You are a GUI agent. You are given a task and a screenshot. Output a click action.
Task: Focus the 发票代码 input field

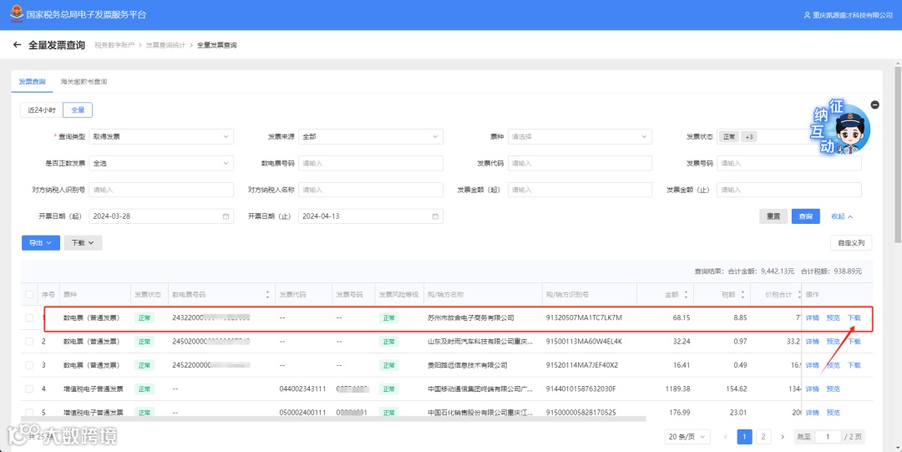[x=580, y=163]
